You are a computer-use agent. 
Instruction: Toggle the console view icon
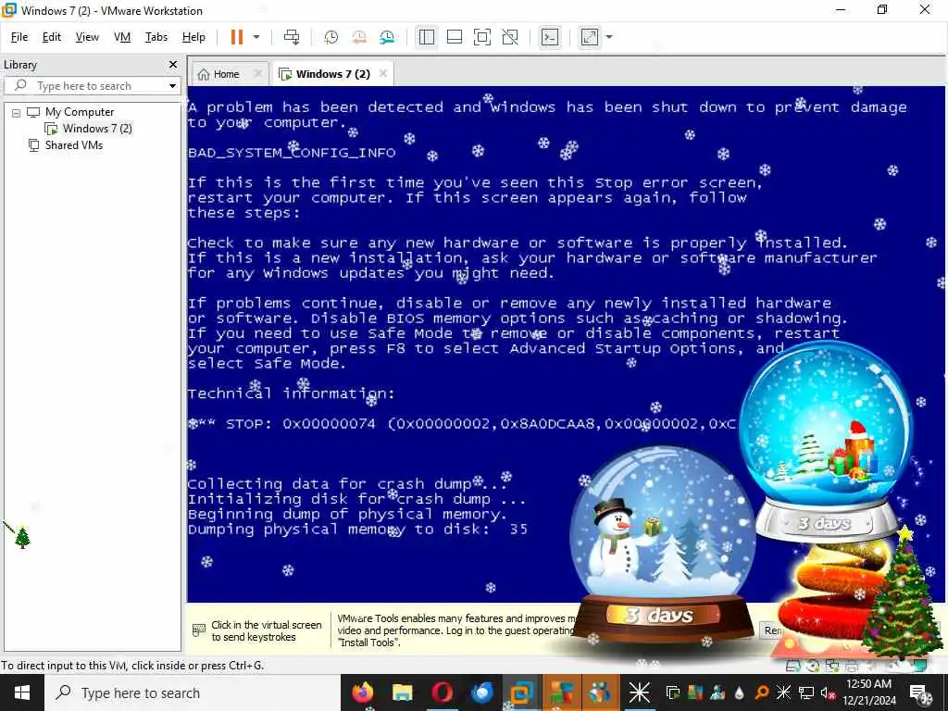(550, 37)
